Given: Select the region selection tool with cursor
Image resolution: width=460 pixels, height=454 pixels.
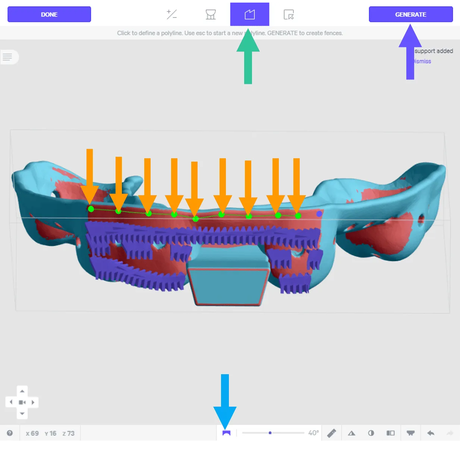Looking at the screenshot, I should click(x=289, y=15).
